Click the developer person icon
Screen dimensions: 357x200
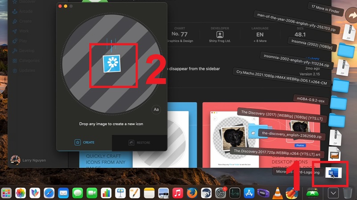[220, 35]
